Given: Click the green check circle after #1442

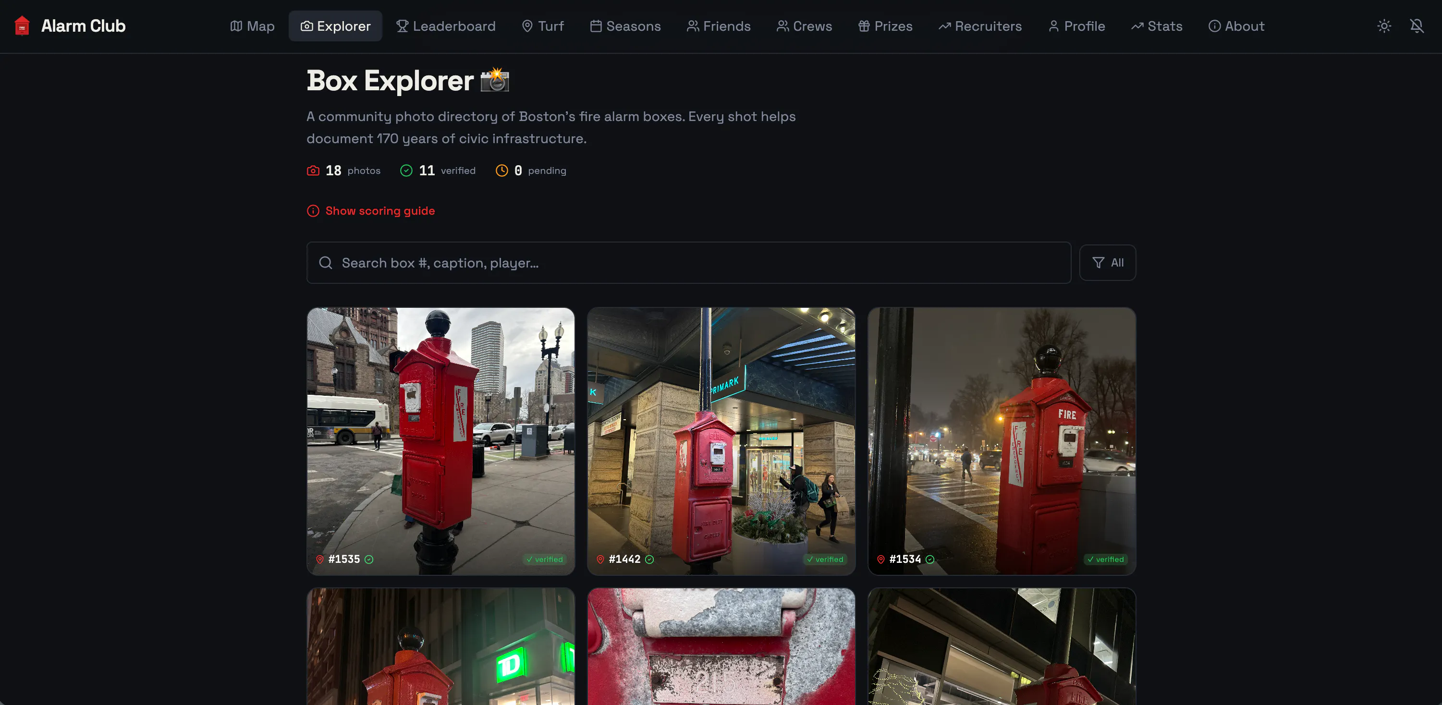Looking at the screenshot, I should click(x=649, y=559).
